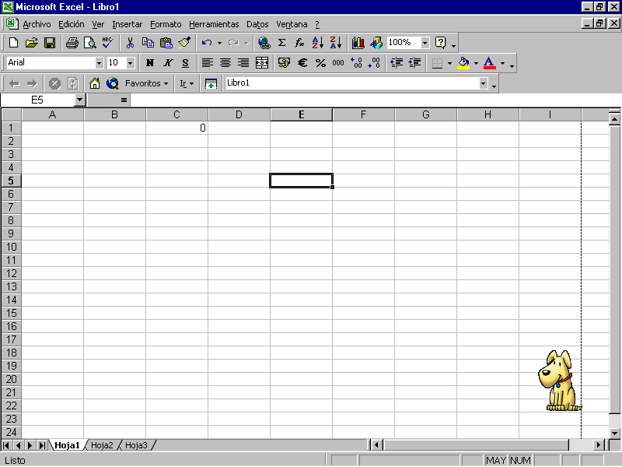Create a new workbook with New icon

pyautogui.click(x=13, y=43)
